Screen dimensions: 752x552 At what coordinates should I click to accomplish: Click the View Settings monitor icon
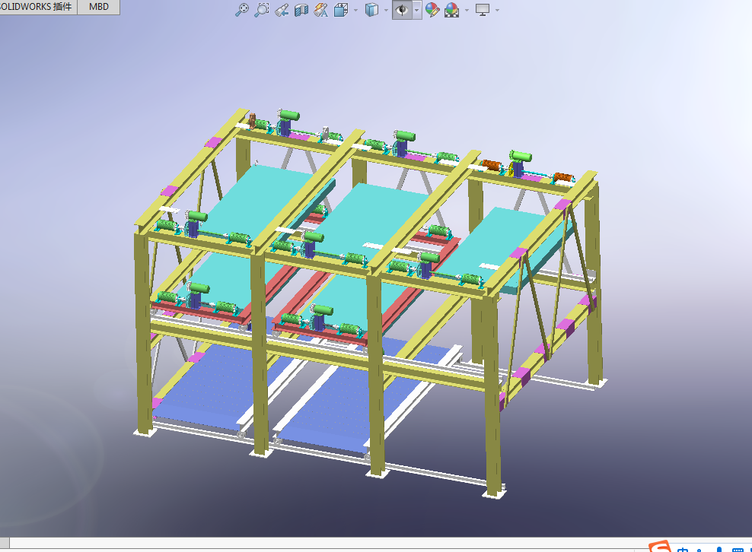[x=483, y=10]
